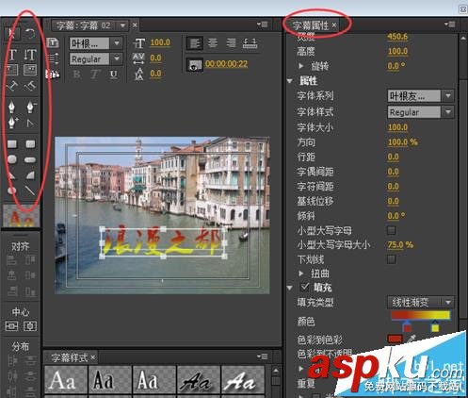This screenshot has height=398, width=468.
Task: Click New Title Based on Current icon
Action: [x=53, y=42]
